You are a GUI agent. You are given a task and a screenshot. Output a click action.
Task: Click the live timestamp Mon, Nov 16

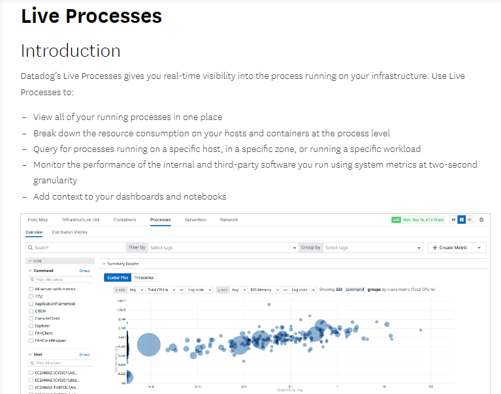pos(423,220)
